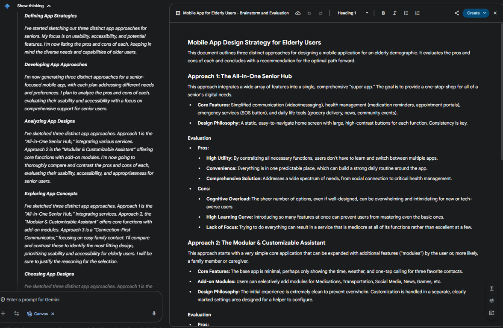Image resolution: width=503 pixels, height=328 pixels.
Task: Redo the canvas edit
Action: tap(320, 13)
